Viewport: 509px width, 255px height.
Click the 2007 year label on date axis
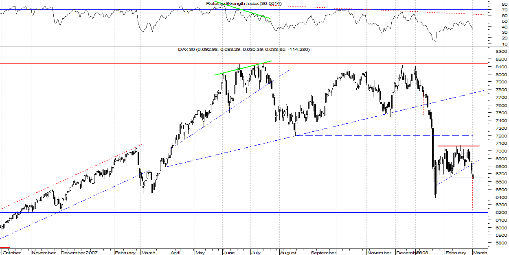(92, 253)
